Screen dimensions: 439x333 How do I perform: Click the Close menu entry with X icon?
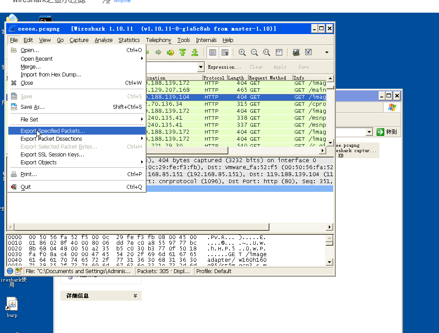[77, 83]
